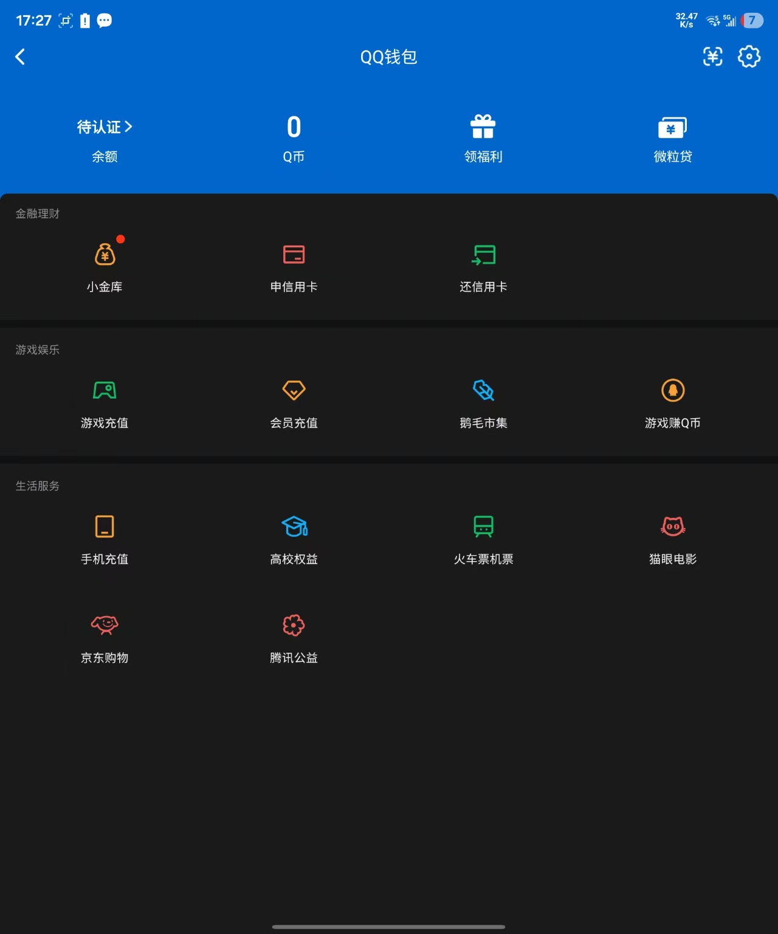
Task: Open the wallet settings gear
Action: (749, 57)
